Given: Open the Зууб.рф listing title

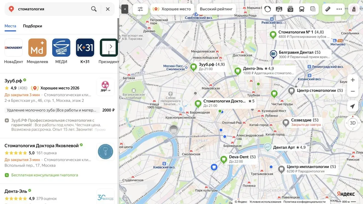Looking at the screenshot, I should (x=13, y=81).
